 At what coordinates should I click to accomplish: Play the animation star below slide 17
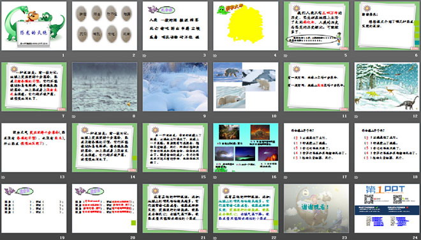pyautogui.click(x=285, y=178)
